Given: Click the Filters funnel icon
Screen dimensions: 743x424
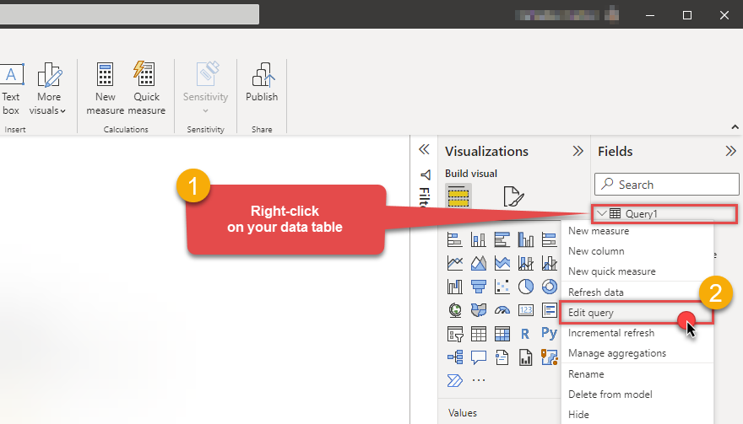Looking at the screenshot, I should pyautogui.click(x=425, y=175).
